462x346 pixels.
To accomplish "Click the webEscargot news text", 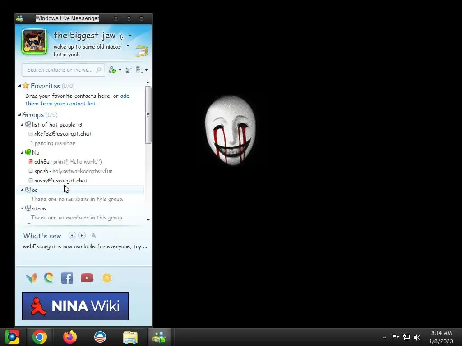I will coord(85,246).
